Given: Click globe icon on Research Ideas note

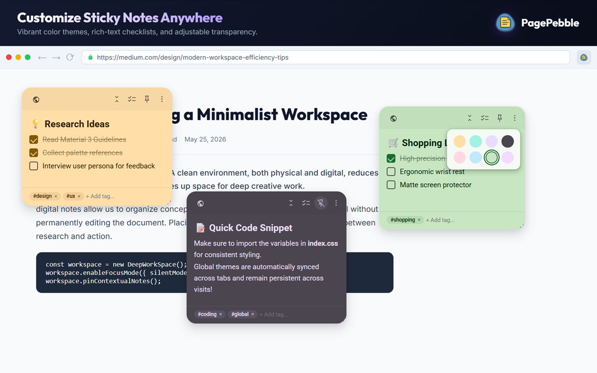Looking at the screenshot, I should 36,99.
